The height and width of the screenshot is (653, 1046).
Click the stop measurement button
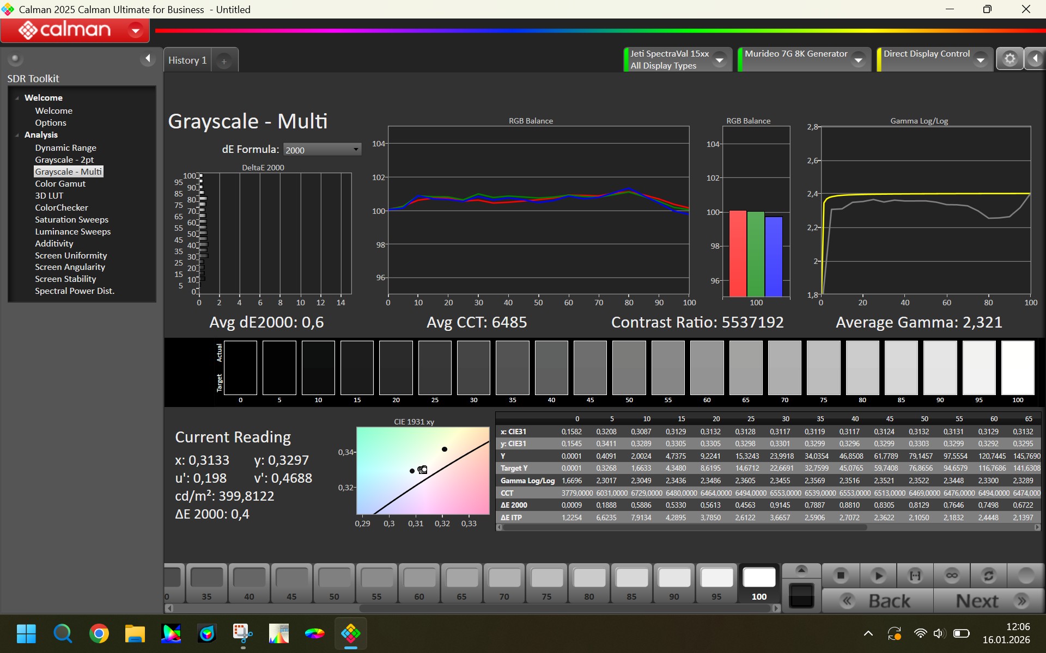click(841, 575)
